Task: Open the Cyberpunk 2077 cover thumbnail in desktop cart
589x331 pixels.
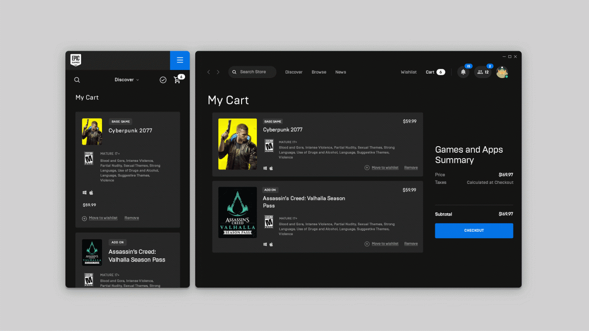Action: [x=237, y=144]
